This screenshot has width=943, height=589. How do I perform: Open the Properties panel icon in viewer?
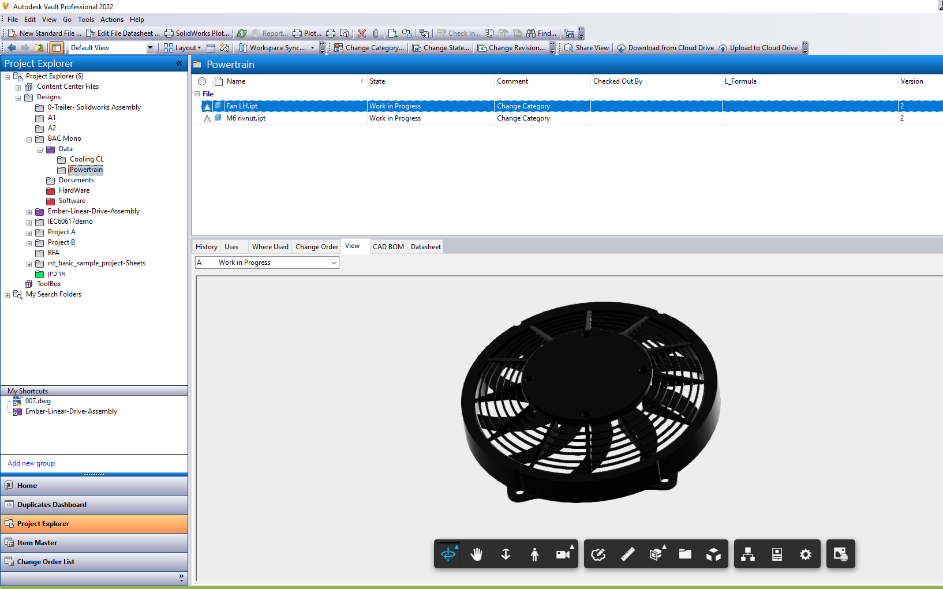[777, 554]
